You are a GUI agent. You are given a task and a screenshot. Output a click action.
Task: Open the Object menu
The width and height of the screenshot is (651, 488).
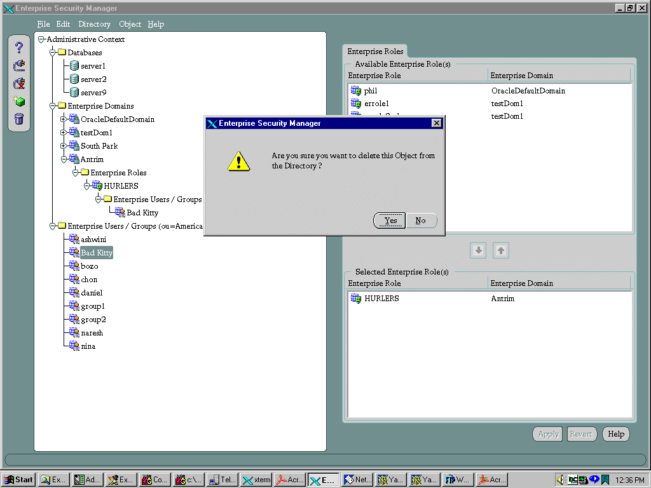point(130,24)
